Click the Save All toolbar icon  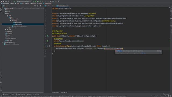point(3,1)
